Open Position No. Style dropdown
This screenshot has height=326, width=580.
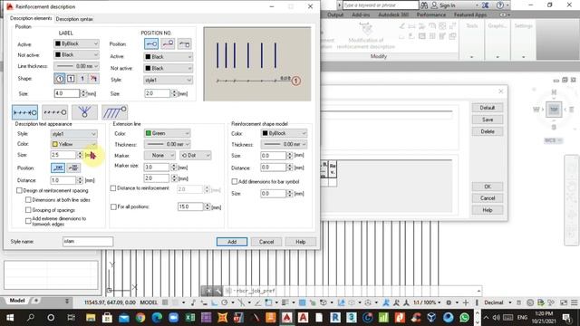[169, 80]
